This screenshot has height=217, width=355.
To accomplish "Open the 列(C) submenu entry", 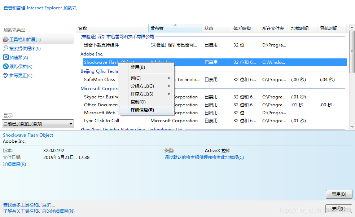I will point(146,78).
